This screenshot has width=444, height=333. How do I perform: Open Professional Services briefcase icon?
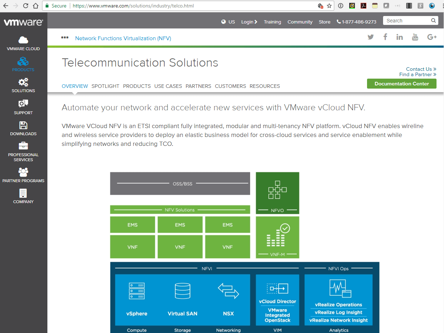click(x=23, y=146)
